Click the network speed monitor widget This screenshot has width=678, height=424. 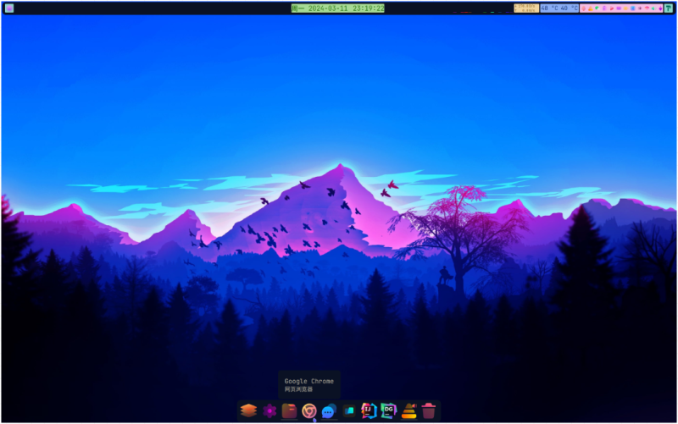[x=525, y=8]
